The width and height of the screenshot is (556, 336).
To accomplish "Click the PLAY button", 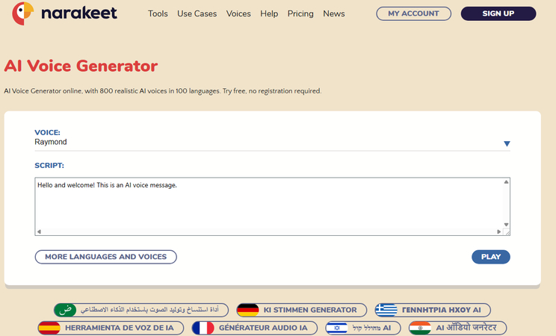I will [491, 257].
